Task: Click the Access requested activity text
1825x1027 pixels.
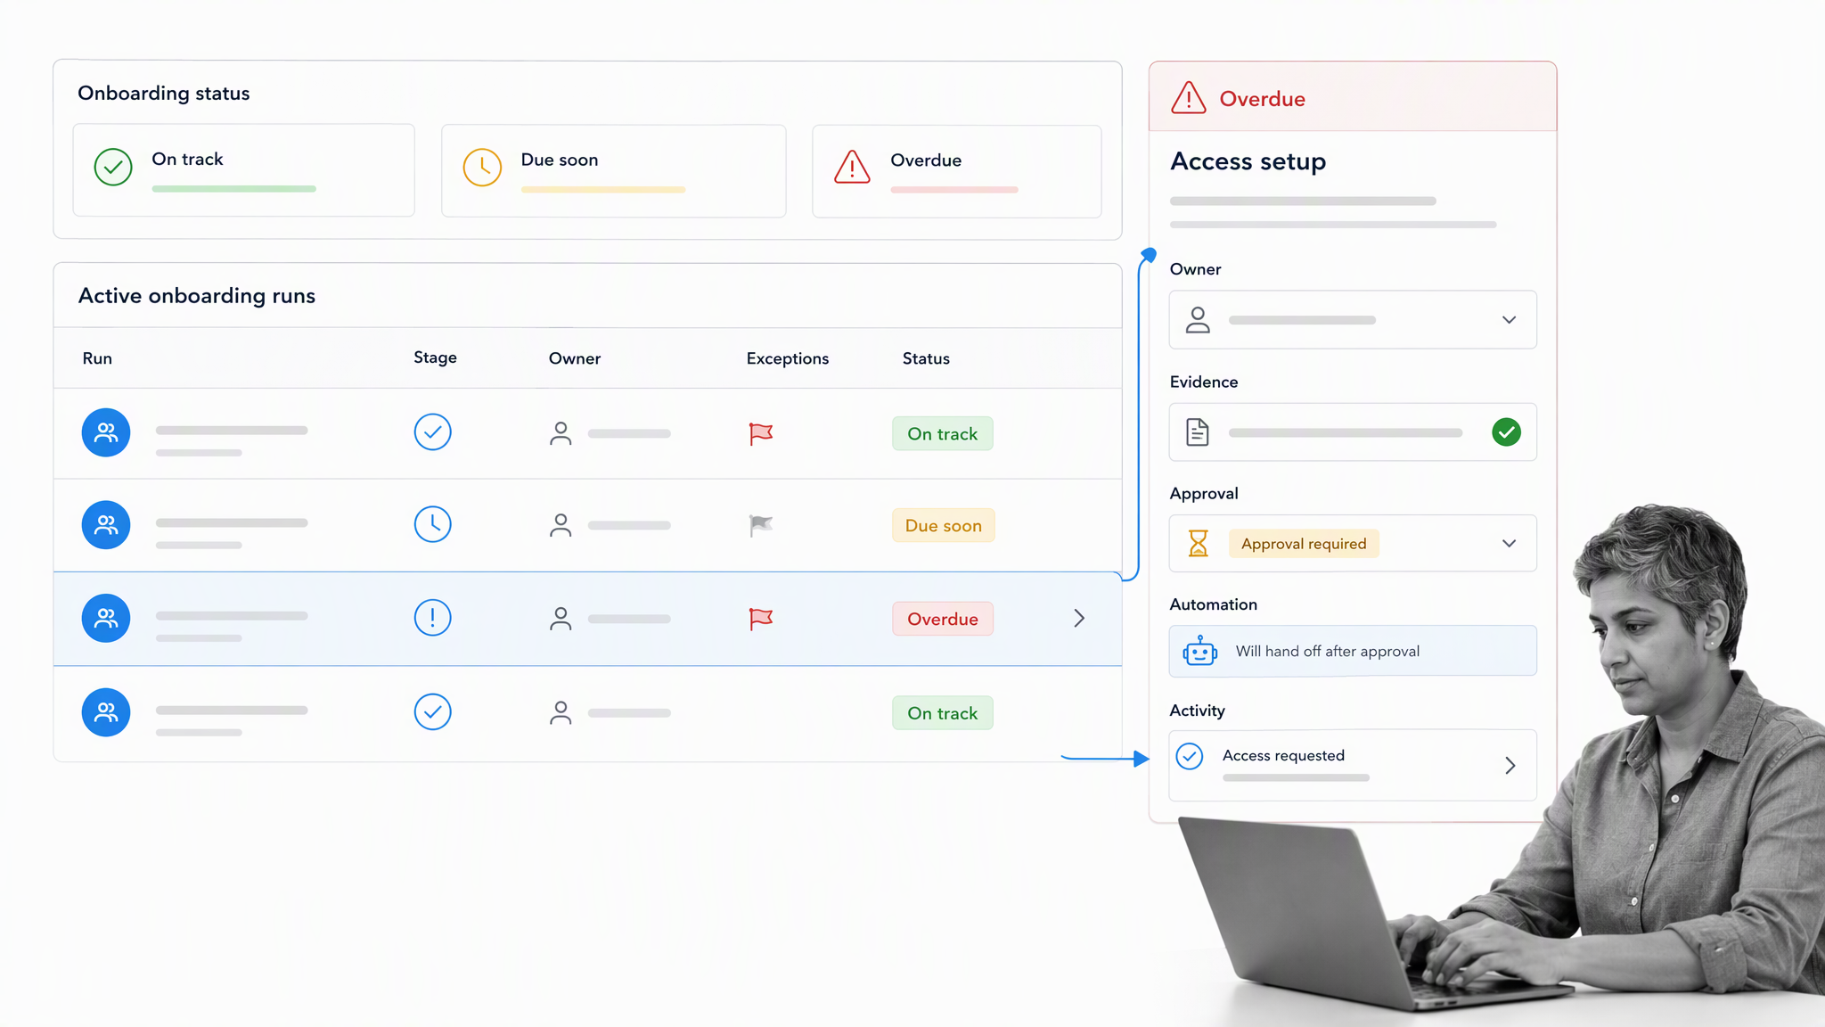Action: click(1283, 755)
